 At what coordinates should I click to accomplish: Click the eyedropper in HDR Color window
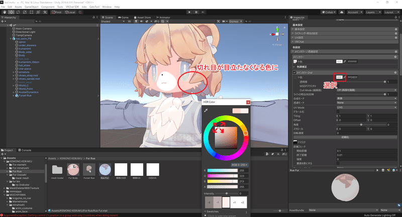pyautogui.click(x=206, y=110)
